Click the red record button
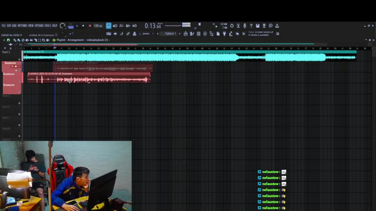Screen dimensions: 376x211 coord(90,26)
